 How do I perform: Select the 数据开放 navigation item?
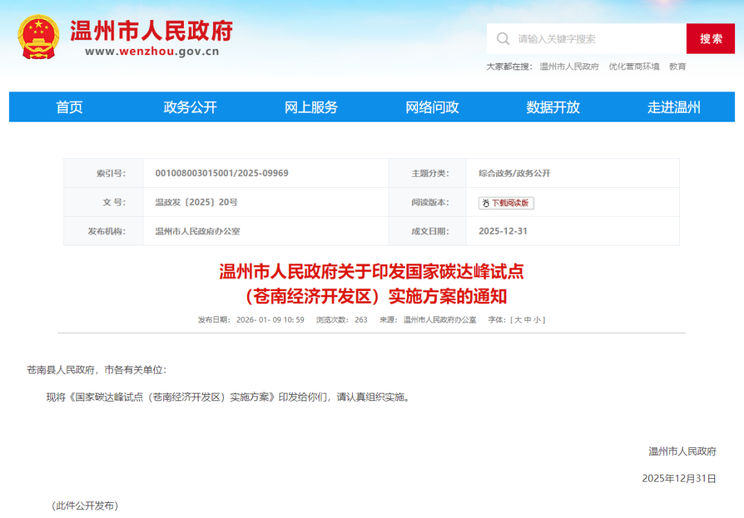pos(553,107)
